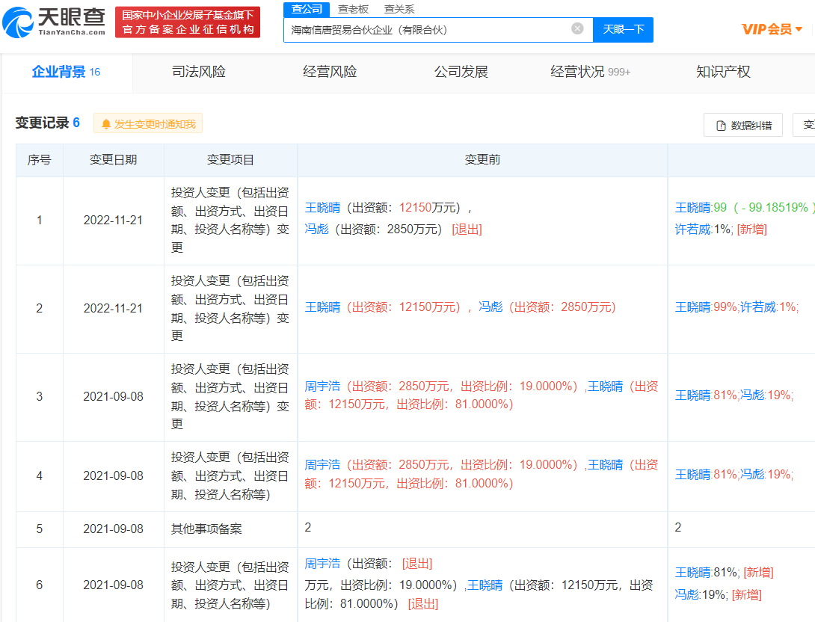Switch to the 查关系 search tab
The image size is (815, 622).
pos(399,9)
